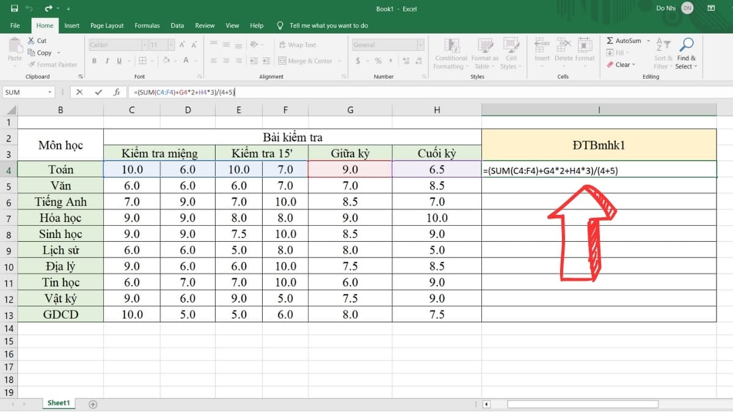This screenshot has height=412, width=733.
Task: Cancel formula entry with the X icon
Action: (79, 92)
